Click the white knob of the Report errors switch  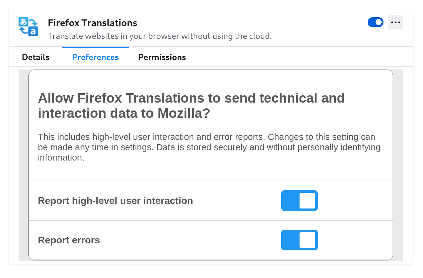pyautogui.click(x=307, y=240)
